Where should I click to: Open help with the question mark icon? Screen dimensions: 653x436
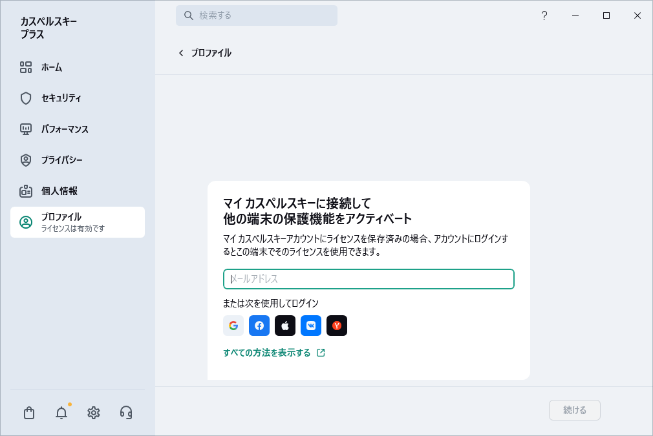[x=544, y=16]
